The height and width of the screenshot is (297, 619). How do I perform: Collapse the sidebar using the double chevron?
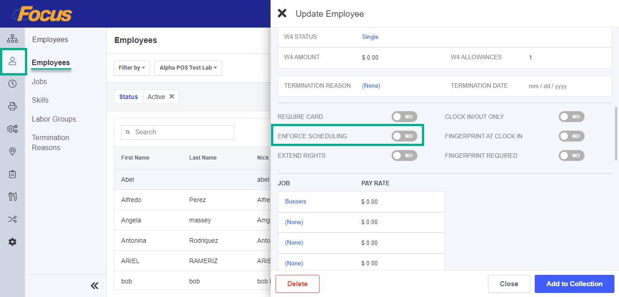click(x=95, y=285)
